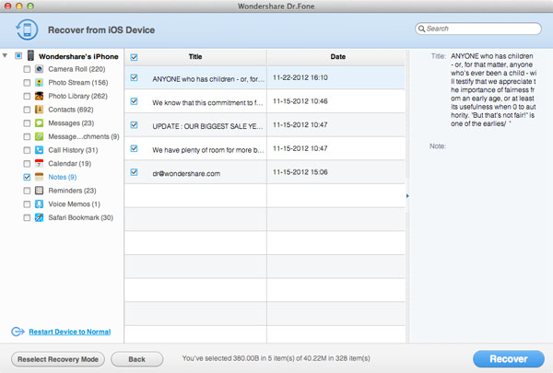Select the Camera Roll (220) category label
Screen dimensions: 553x373
point(76,69)
